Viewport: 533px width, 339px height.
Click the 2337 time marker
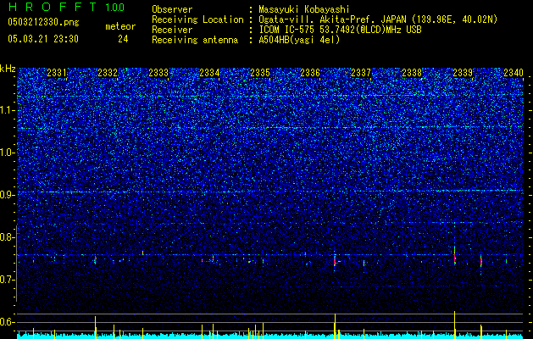click(x=361, y=73)
